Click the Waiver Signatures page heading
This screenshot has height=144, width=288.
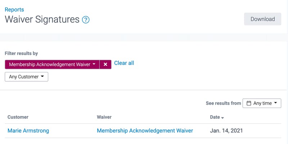pos(42,19)
